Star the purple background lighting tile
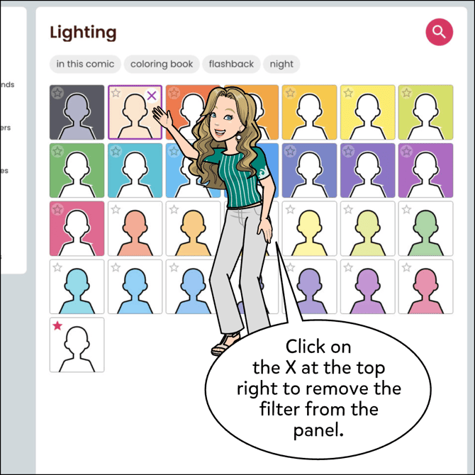 (x=348, y=151)
